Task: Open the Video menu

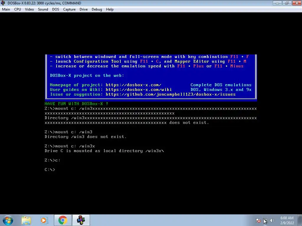Action: pos(29,9)
